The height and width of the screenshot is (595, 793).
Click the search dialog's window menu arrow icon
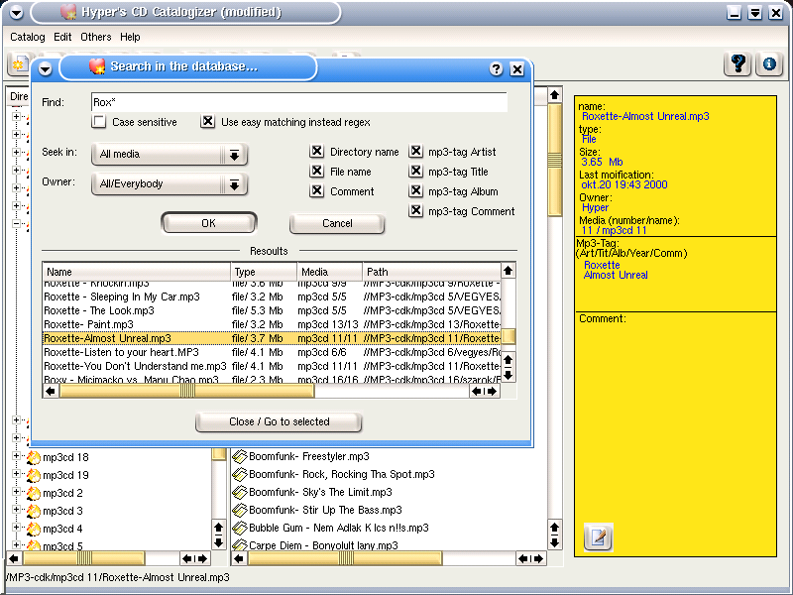tap(44, 68)
